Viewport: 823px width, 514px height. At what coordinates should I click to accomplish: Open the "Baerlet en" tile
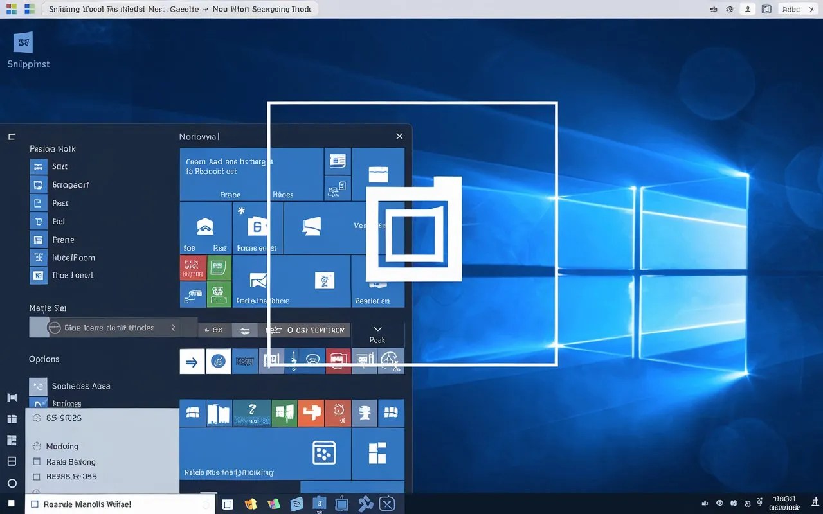tap(378, 281)
